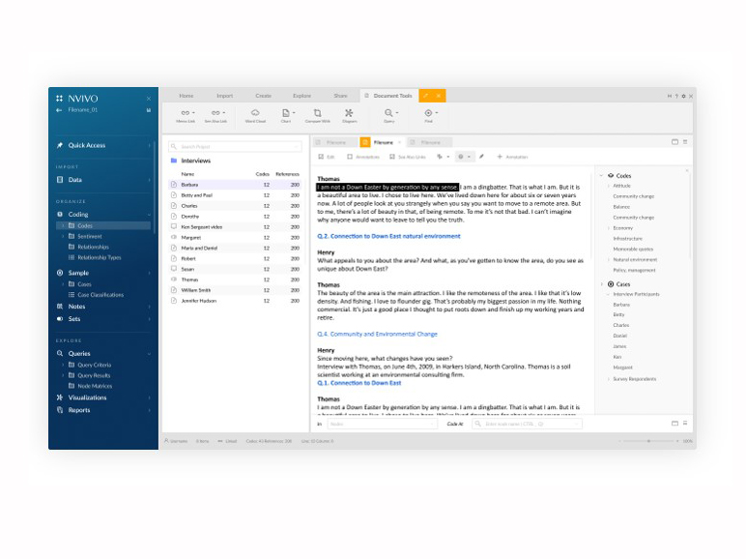This screenshot has height=559, width=746.
Task: Click the Compare With icon
Action: pos(317,115)
